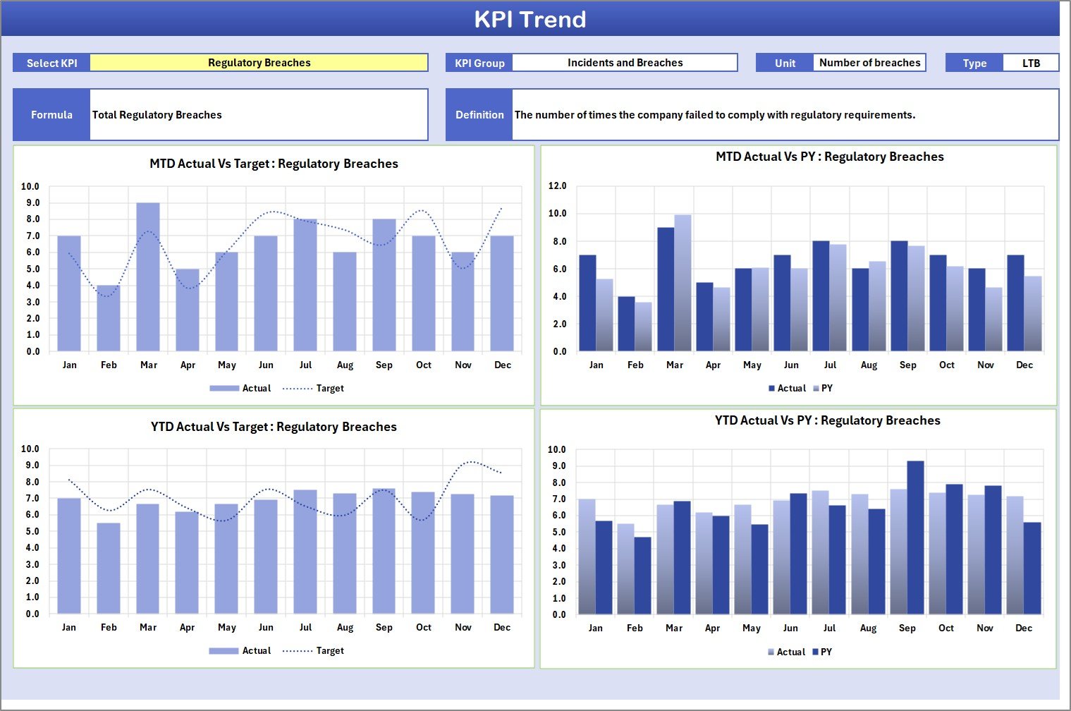Click the definition text about regulatory requirements

715,115
